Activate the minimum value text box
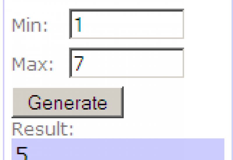Viewport: 233px width, 160px height. point(126,24)
